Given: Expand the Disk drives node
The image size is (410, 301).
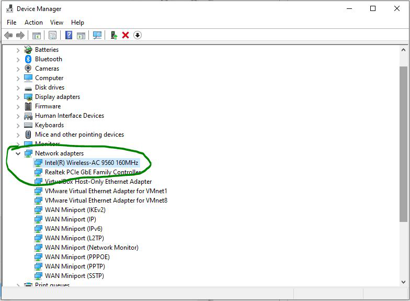Looking at the screenshot, I should click(x=18, y=87).
